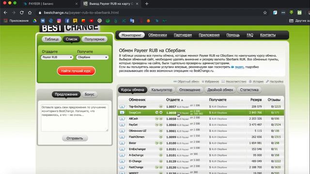Click badge icon beside FlashObmen name
310x174 pixels.
161,137
